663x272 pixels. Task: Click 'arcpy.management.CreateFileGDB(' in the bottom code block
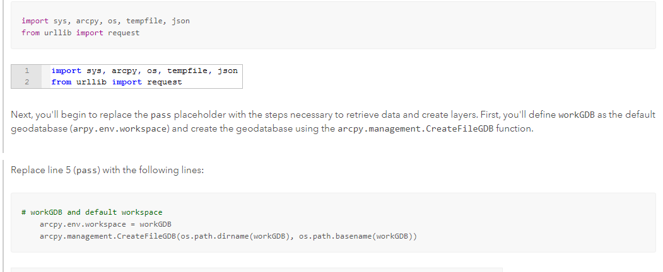point(110,236)
